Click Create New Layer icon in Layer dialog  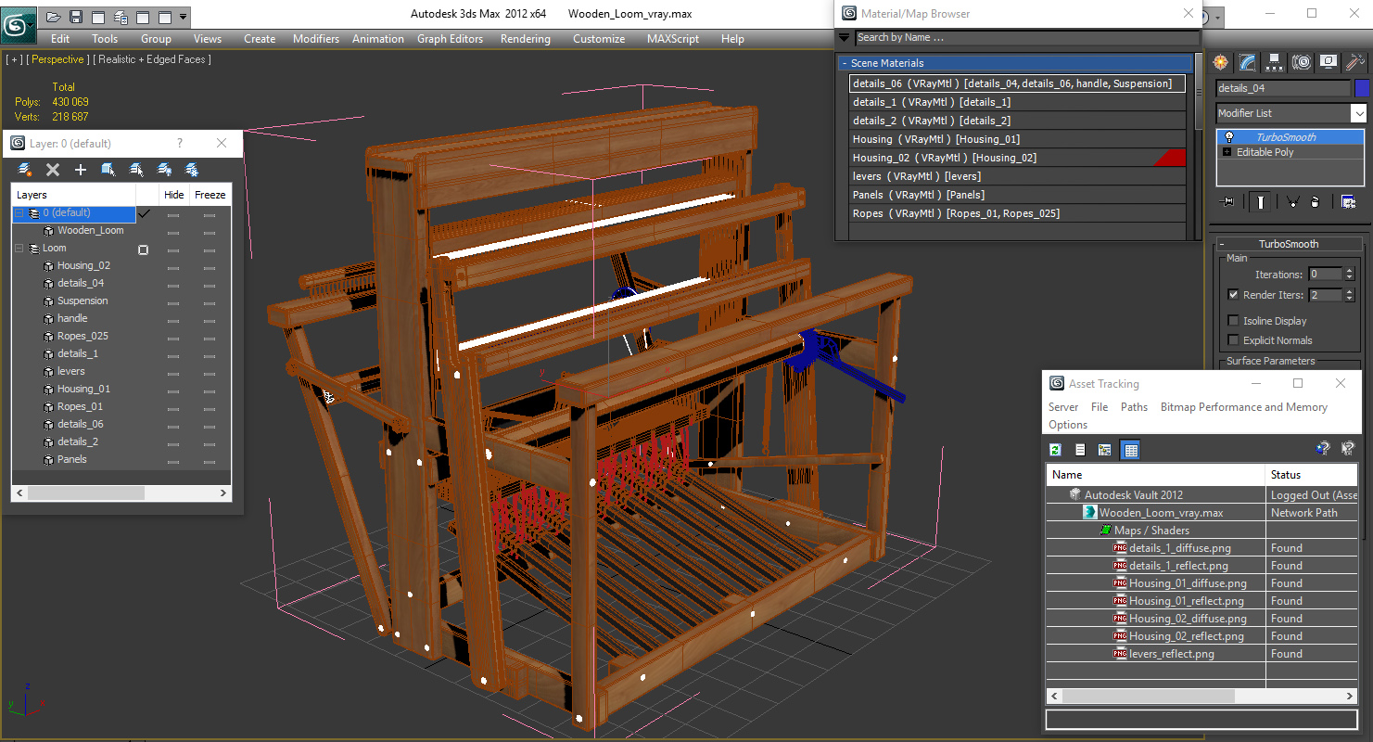click(25, 170)
